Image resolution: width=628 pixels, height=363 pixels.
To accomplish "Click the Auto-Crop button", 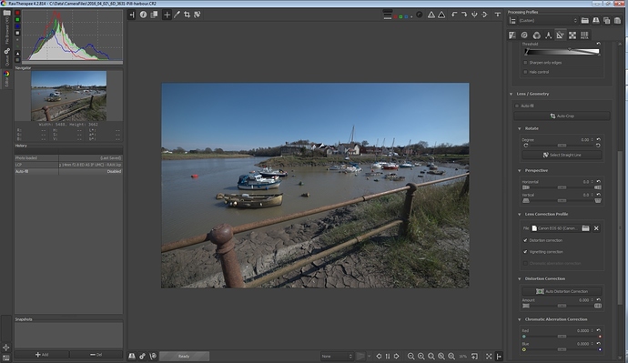I will coord(562,116).
